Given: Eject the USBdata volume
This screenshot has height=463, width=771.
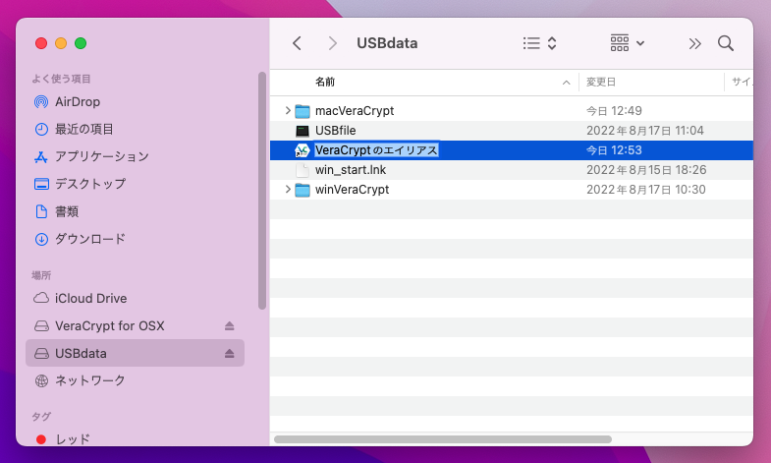Looking at the screenshot, I should [x=230, y=353].
